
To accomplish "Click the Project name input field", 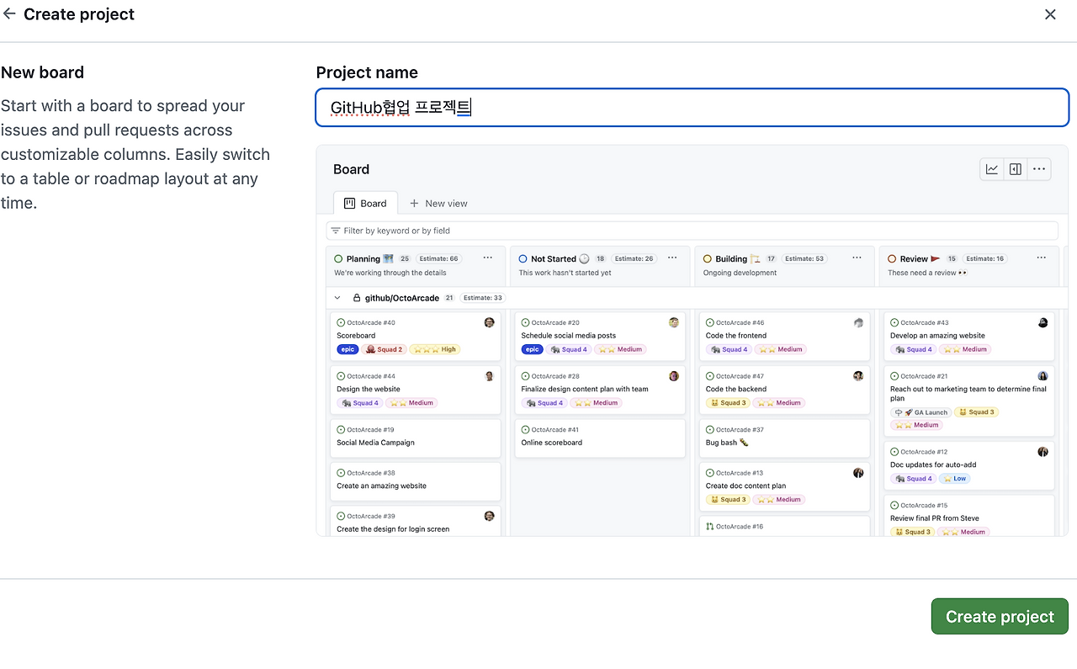I will [x=692, y=108].
